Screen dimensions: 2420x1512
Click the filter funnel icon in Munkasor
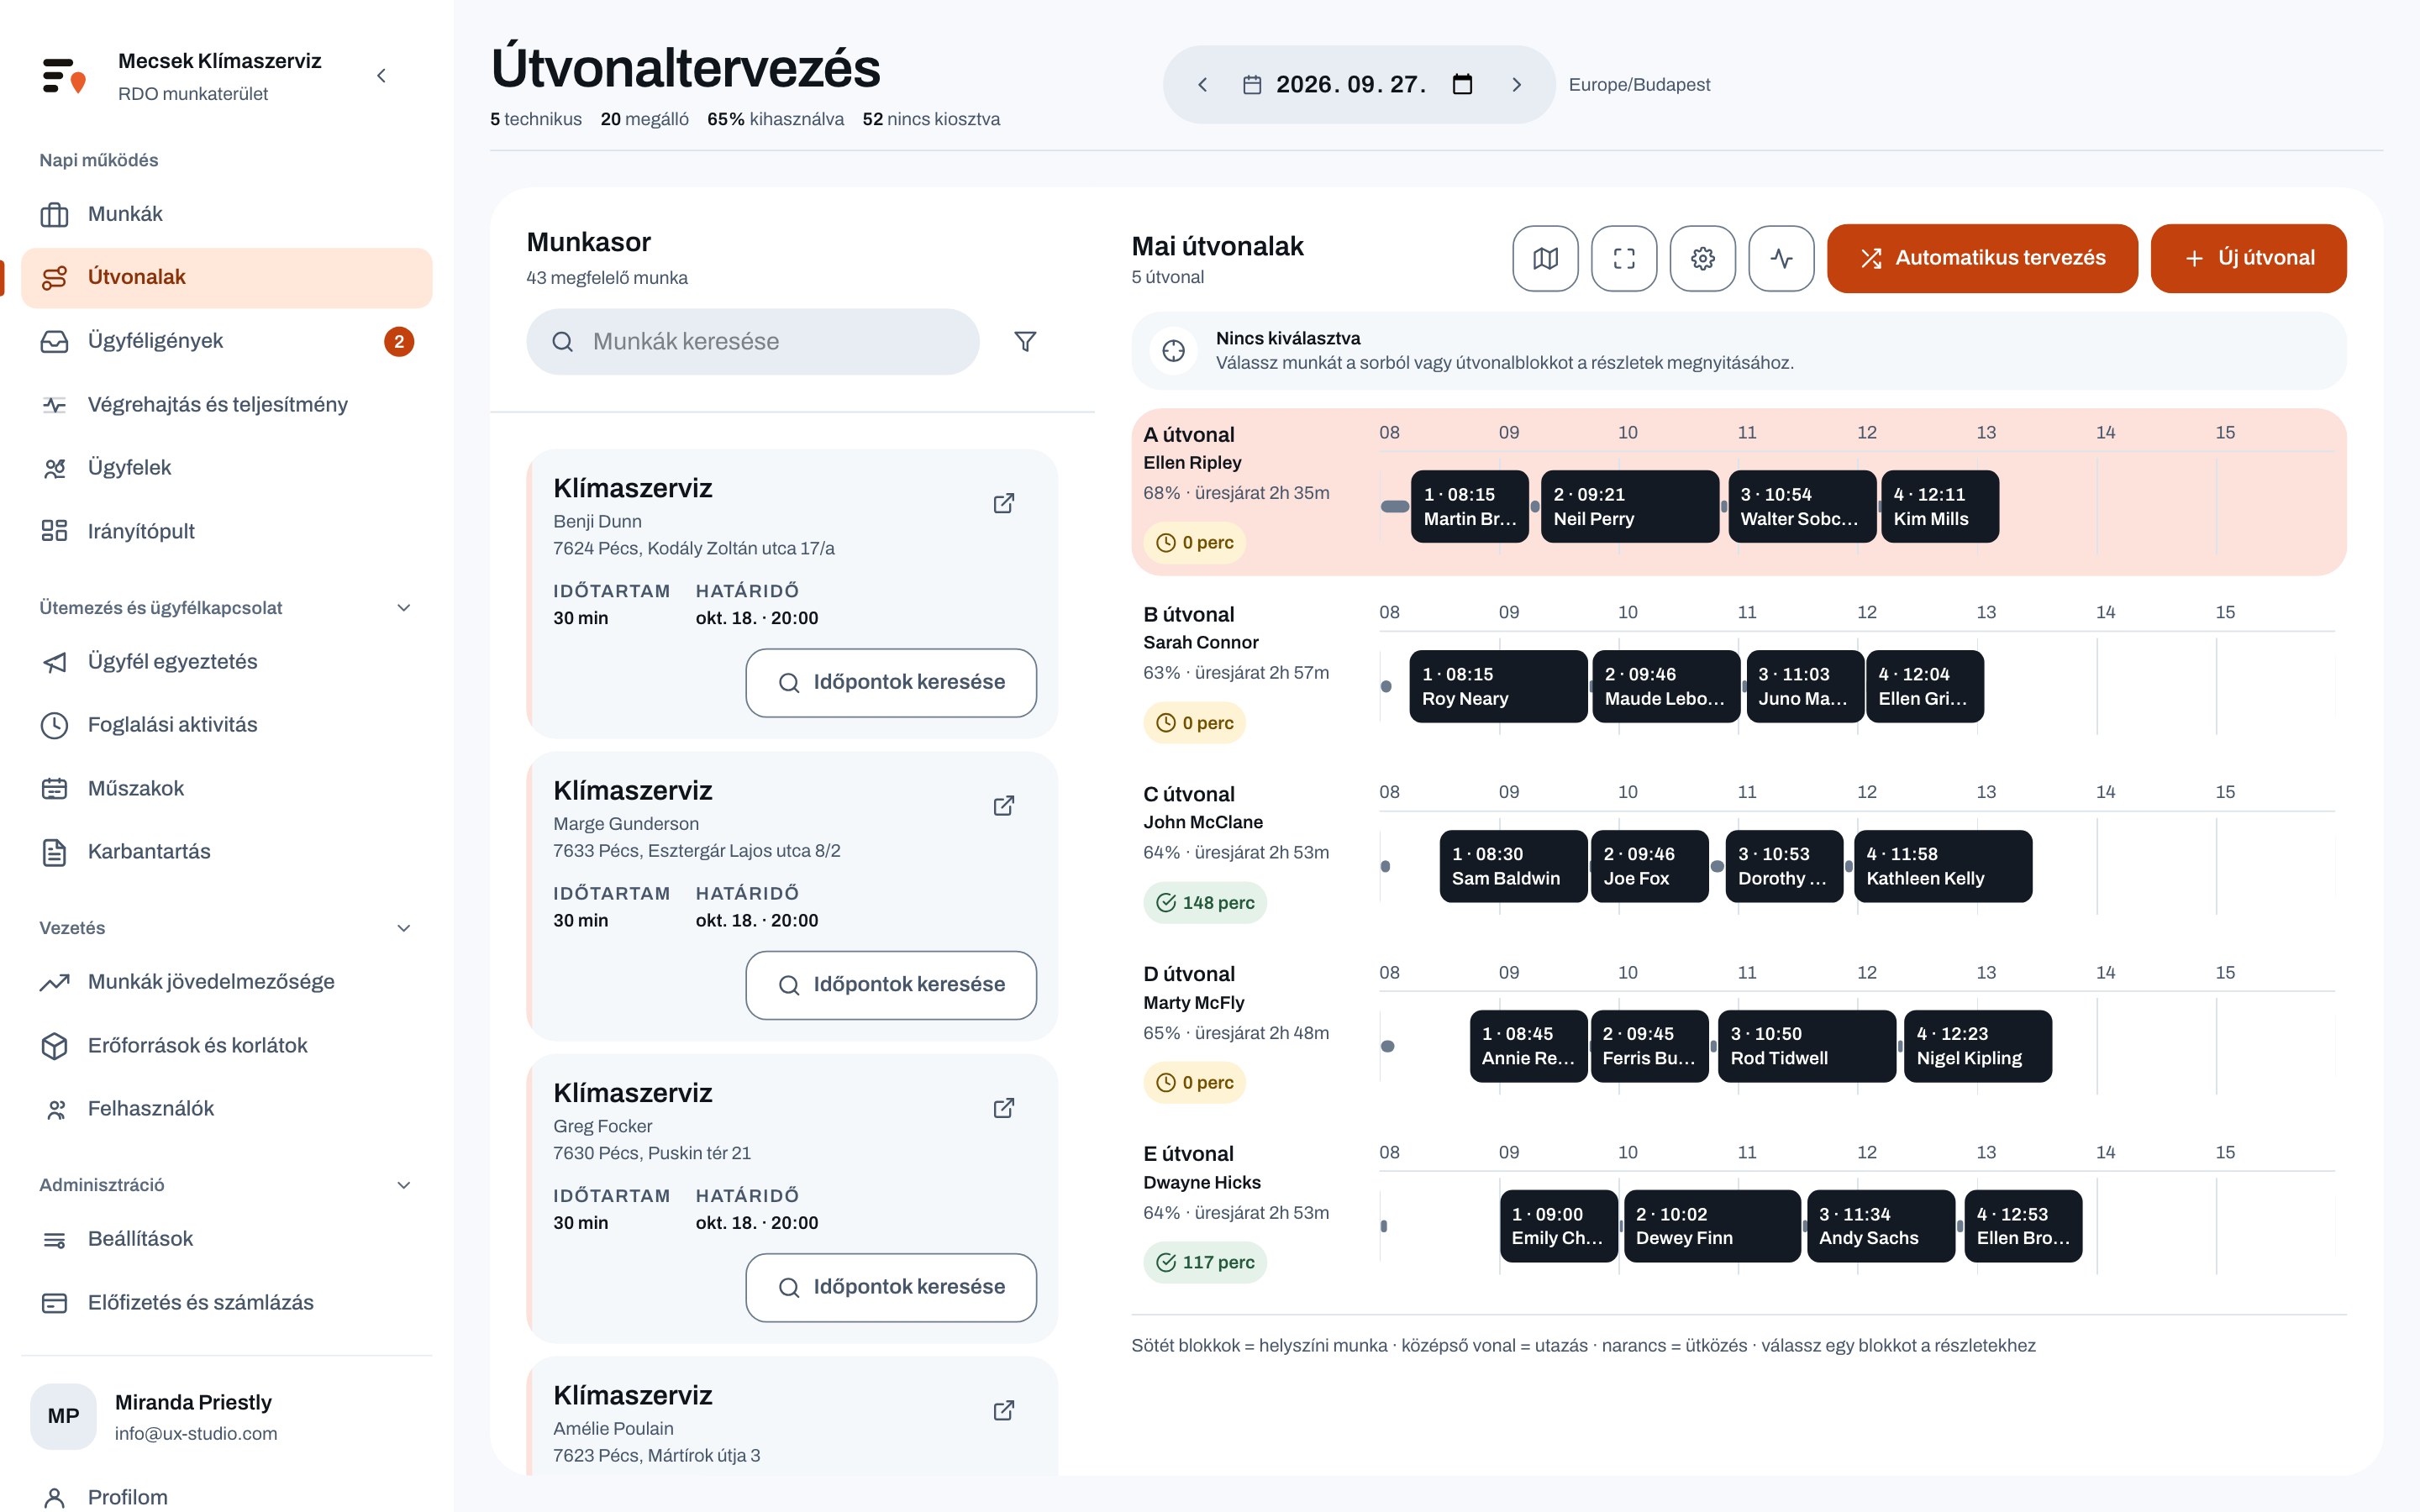tap(1025, 342)
